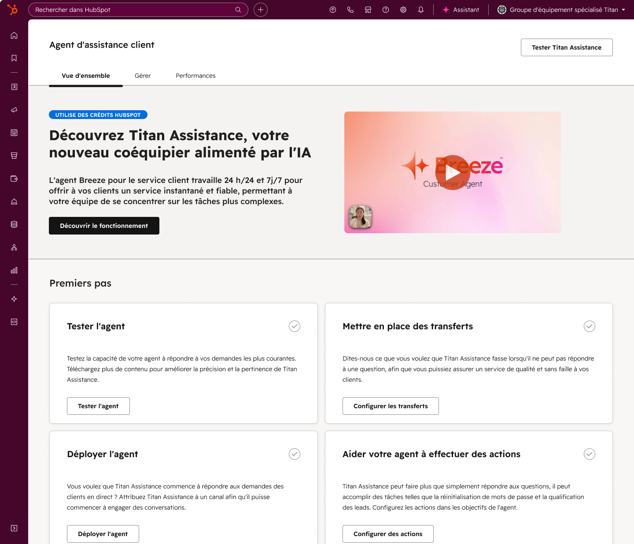Image resolution: width=634 pixels, height=544 pixels.
Task: Open the Home icon in sidebar
Action: pos(14,35)
